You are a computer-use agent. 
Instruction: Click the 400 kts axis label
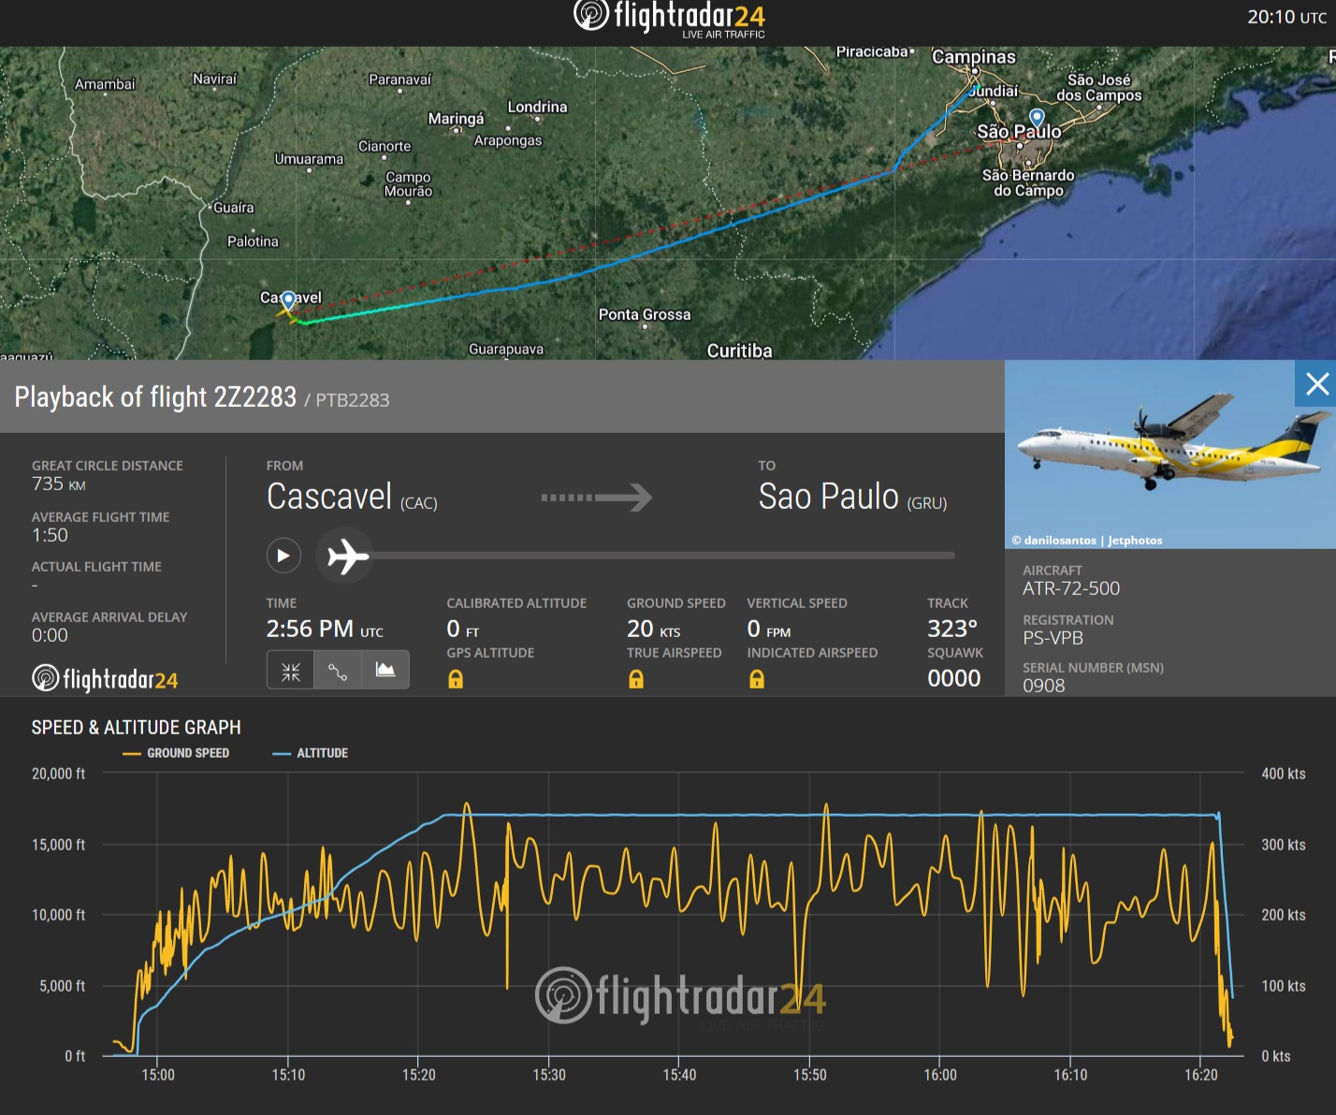[x=1283, y=774]
